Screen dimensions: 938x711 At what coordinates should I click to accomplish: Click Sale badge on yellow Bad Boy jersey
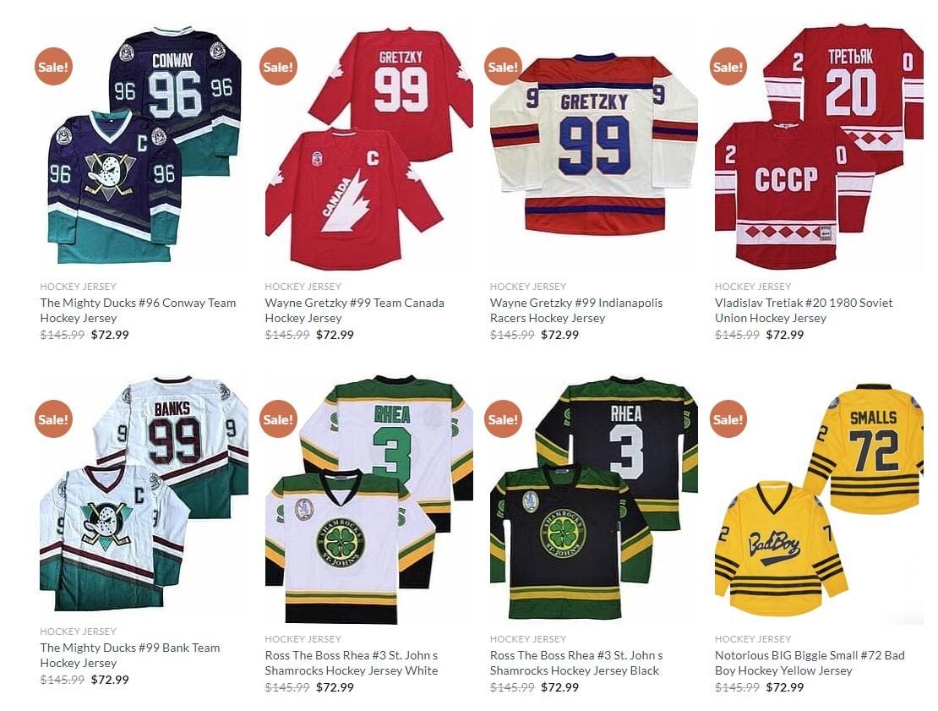(728, 419)
